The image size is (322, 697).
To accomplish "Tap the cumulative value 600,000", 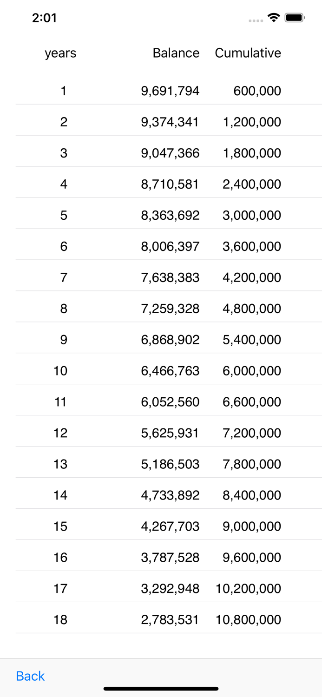I will point(257,91).
